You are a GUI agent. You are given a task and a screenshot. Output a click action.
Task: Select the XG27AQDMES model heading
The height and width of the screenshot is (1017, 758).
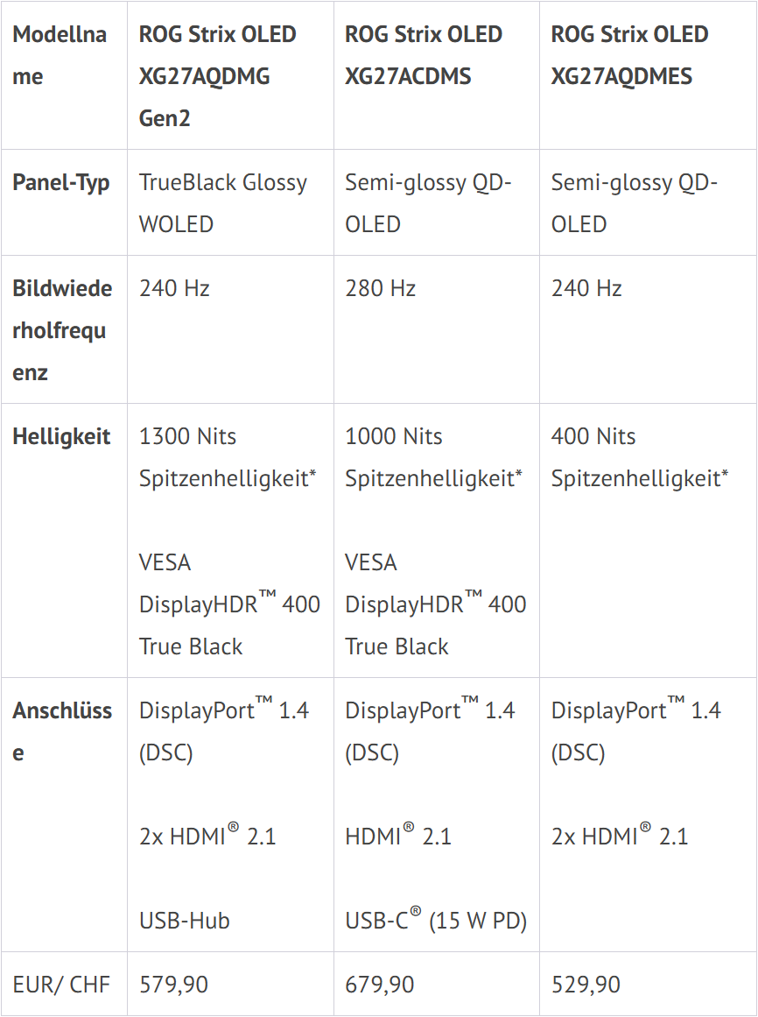(x=629, y=55)
